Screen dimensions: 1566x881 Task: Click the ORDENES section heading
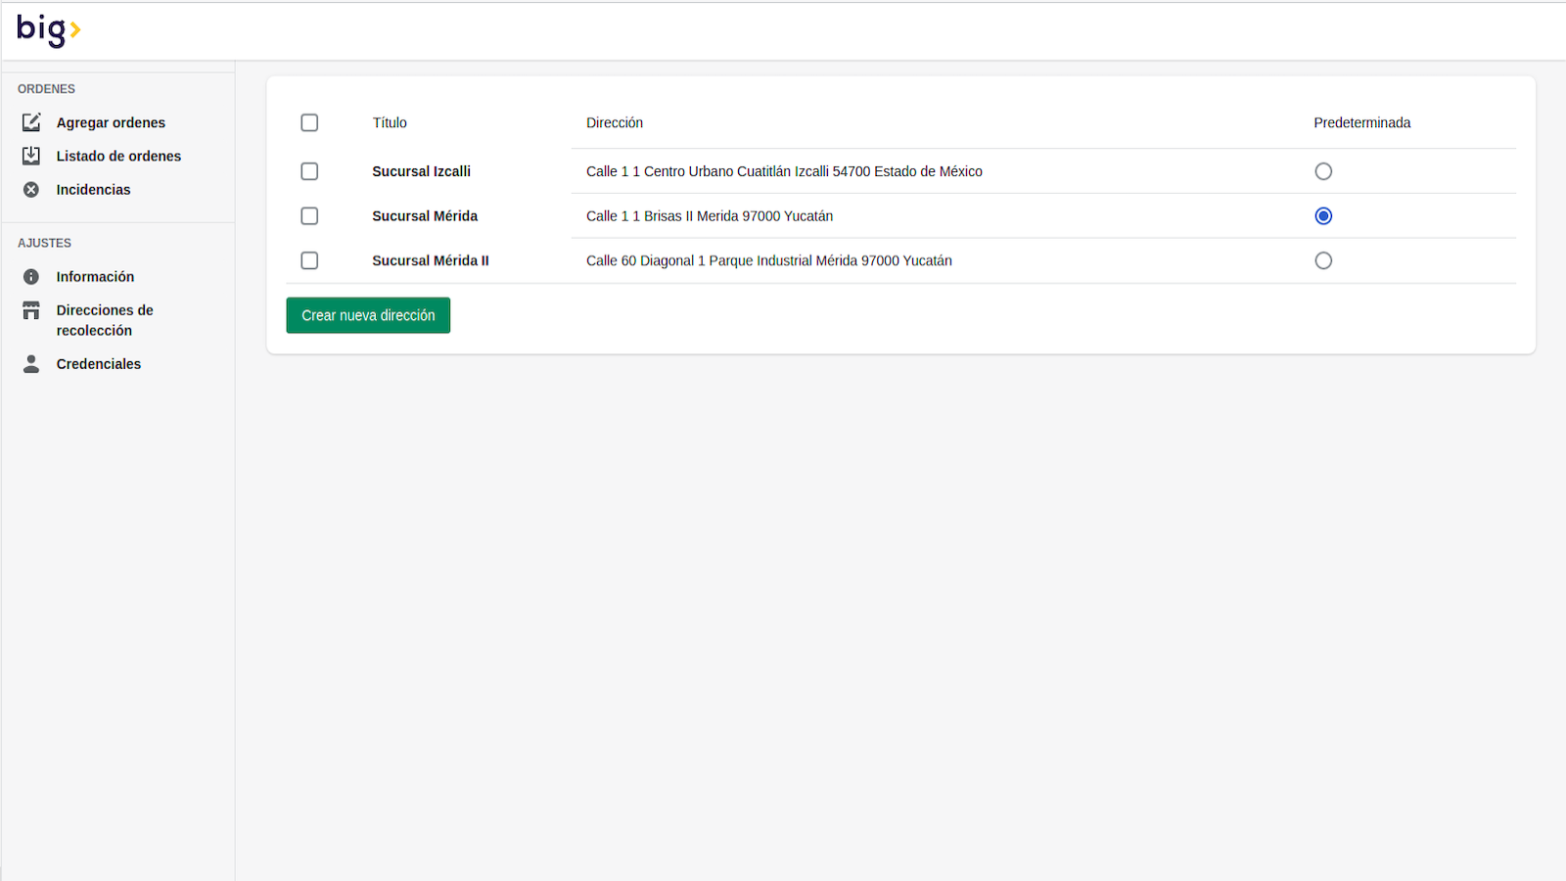(x=46, y=89)
